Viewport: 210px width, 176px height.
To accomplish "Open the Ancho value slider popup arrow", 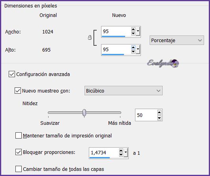I will 138,31.
